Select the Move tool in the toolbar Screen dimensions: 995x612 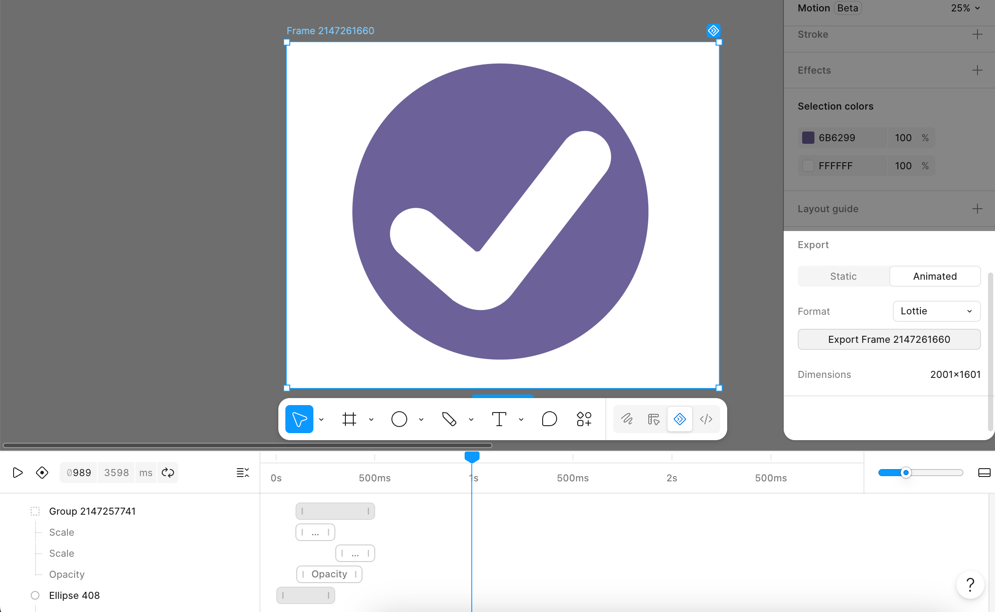click(299, 419)
